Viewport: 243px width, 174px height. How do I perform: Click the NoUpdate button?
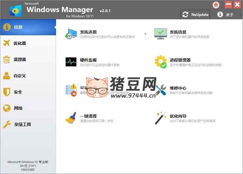click(196, 14)
